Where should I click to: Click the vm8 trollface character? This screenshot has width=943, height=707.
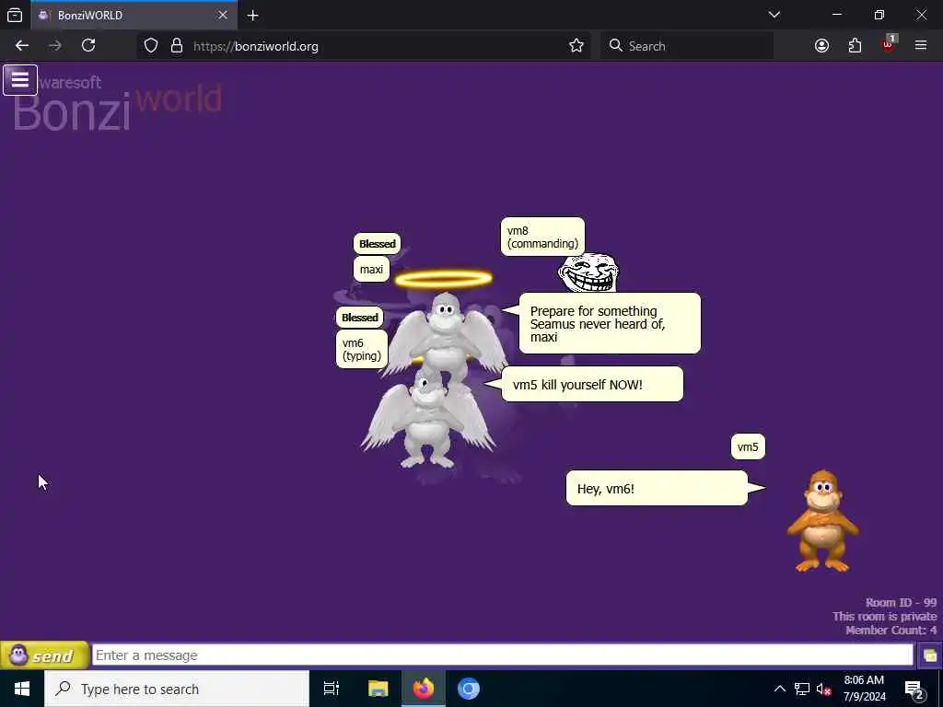588,272
